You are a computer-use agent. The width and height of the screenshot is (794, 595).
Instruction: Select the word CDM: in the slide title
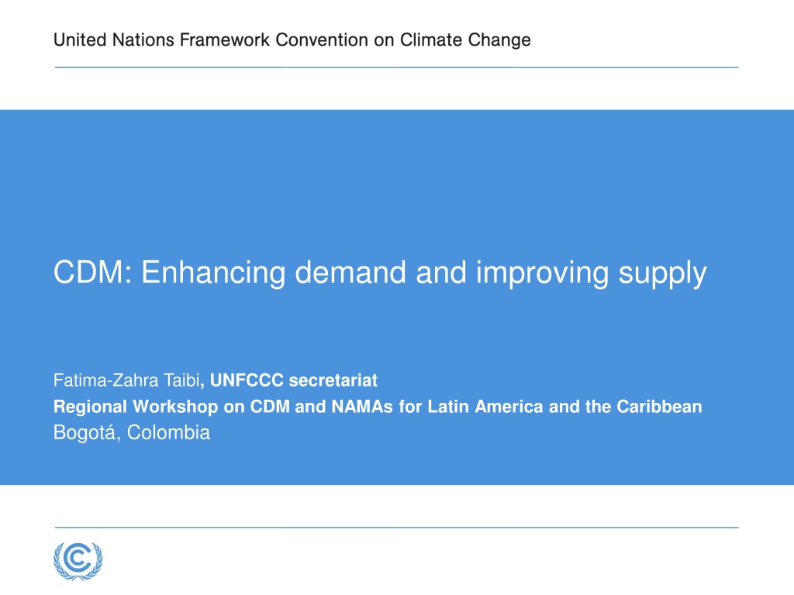point(93,272)
